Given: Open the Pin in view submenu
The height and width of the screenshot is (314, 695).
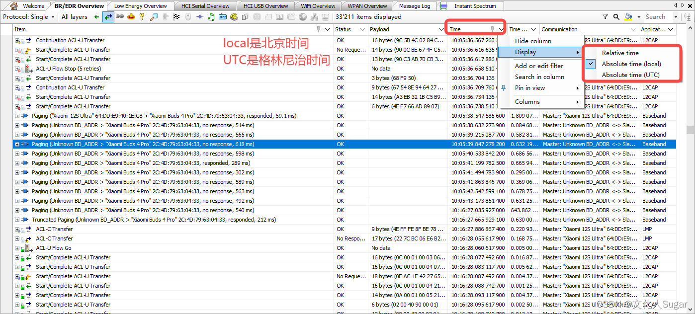Looking at the screenshot, I should 541,87.
